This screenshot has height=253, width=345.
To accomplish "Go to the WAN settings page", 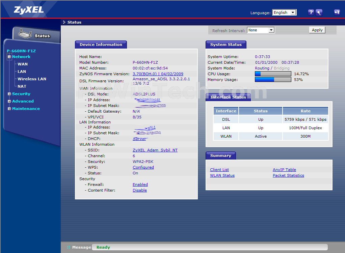I will 23,64.
